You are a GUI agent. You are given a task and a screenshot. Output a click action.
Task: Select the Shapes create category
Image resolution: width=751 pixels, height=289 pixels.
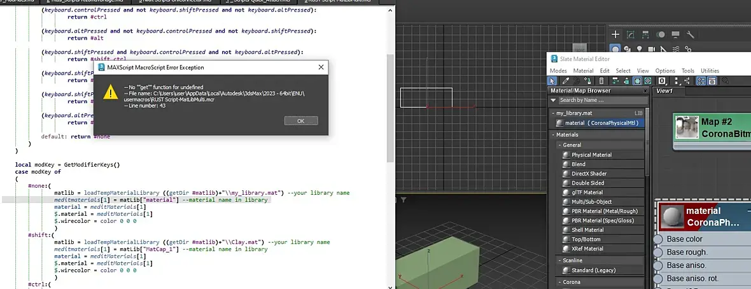(627, 49)
